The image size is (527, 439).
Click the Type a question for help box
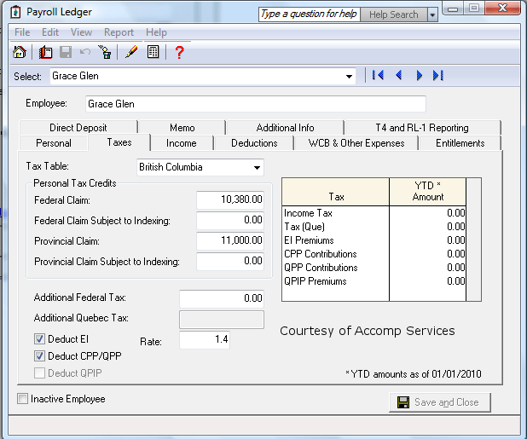310,14
